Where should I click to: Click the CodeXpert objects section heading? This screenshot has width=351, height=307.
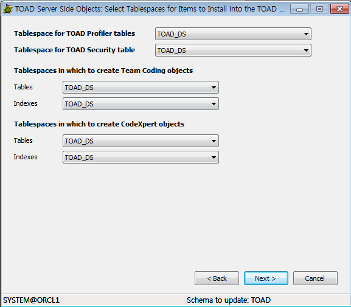[99, 124]
